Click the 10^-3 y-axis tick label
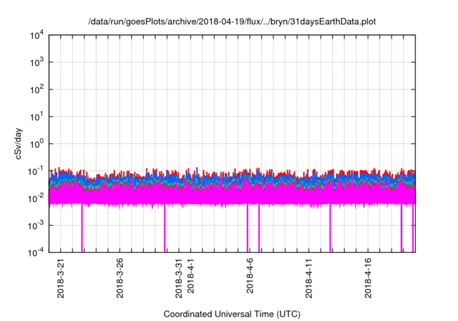 (x=36, y=225)
